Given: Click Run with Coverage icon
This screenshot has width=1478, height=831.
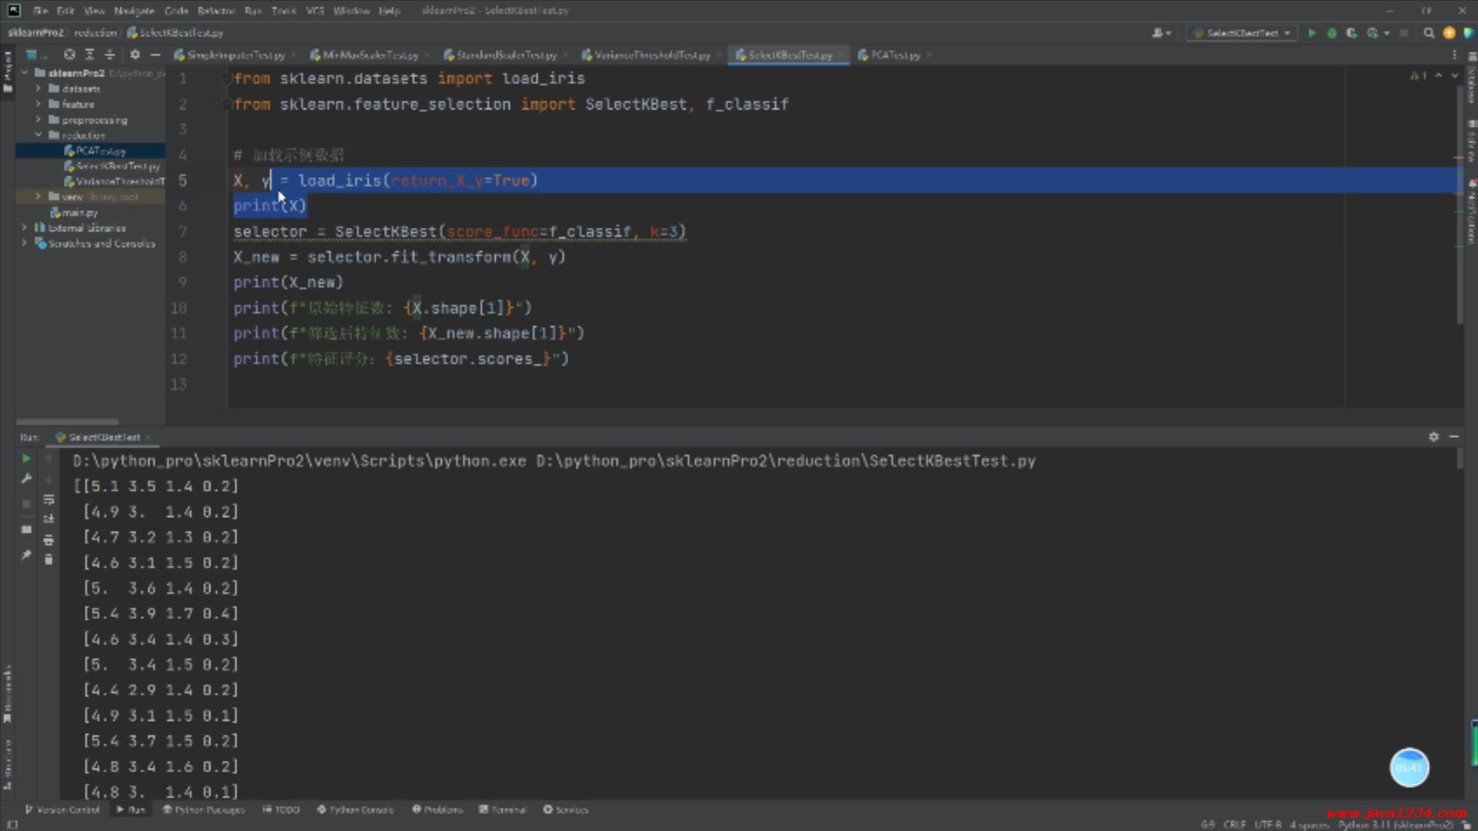Looking at the screenshot, I should pyautogui.click(x=1351, y=33).
